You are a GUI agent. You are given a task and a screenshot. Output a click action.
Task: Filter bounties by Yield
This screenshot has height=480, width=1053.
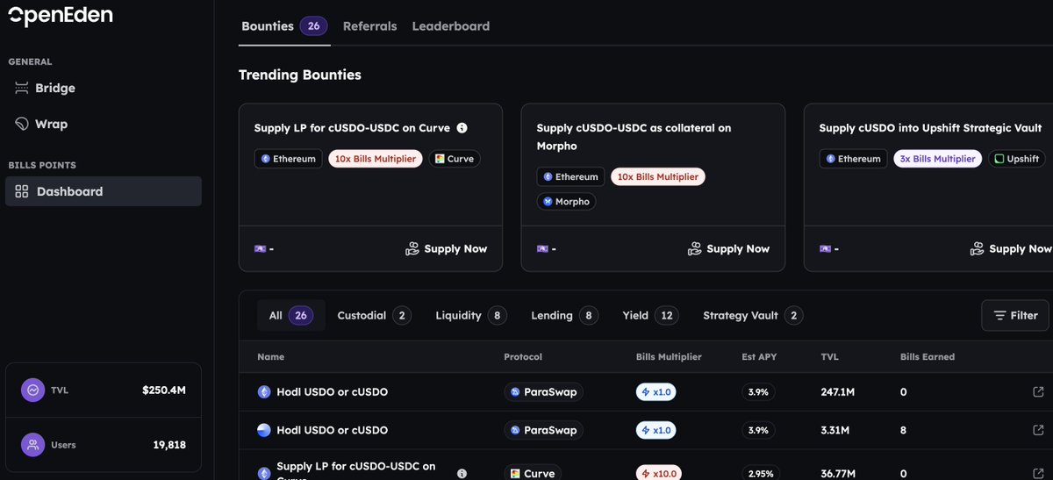coord(651,316)
